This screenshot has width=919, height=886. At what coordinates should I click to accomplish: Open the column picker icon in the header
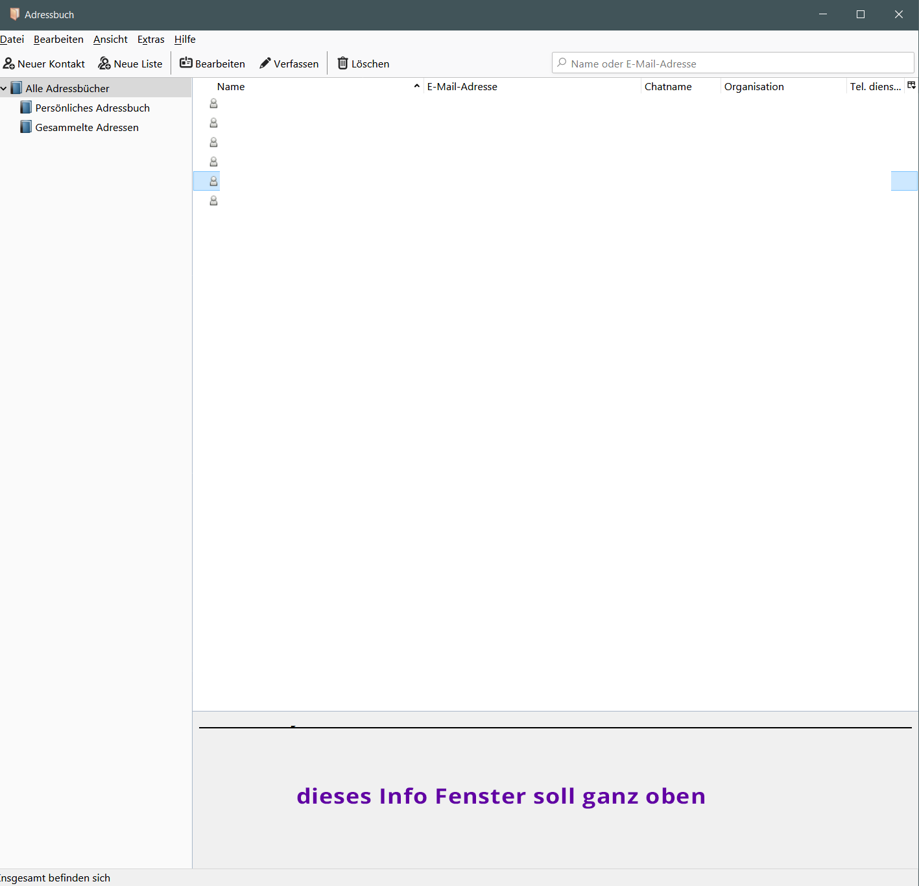point(911,86)
